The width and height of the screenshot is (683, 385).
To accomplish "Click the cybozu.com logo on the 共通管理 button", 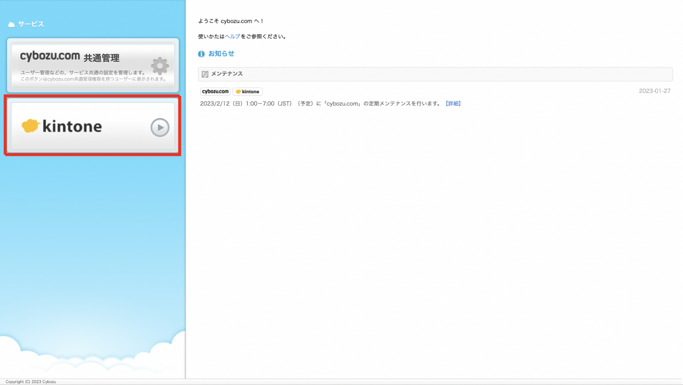I will (x=49, y=58).
